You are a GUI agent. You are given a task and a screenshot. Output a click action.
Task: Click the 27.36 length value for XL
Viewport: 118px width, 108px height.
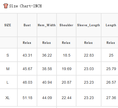click(x=111, y=98)
